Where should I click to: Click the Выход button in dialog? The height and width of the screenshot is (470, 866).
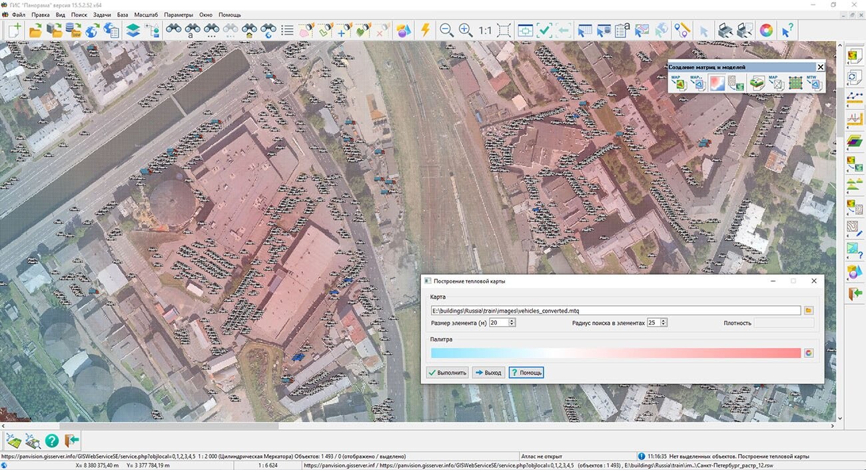(488, 373)
